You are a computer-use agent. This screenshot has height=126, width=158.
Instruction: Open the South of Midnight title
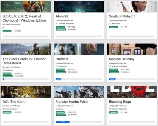click(x=122, y=16)
